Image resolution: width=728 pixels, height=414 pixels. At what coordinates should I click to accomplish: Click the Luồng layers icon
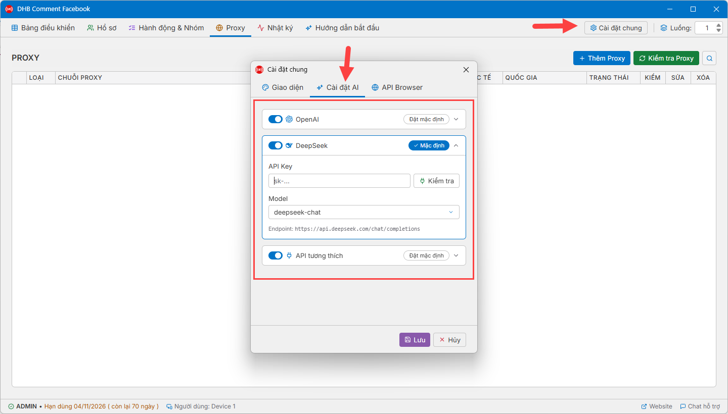pyautogui.click(x=664, y=28)
